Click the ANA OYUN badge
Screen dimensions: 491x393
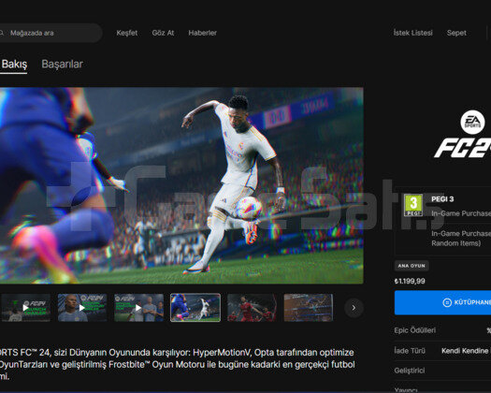pos(412,266)
